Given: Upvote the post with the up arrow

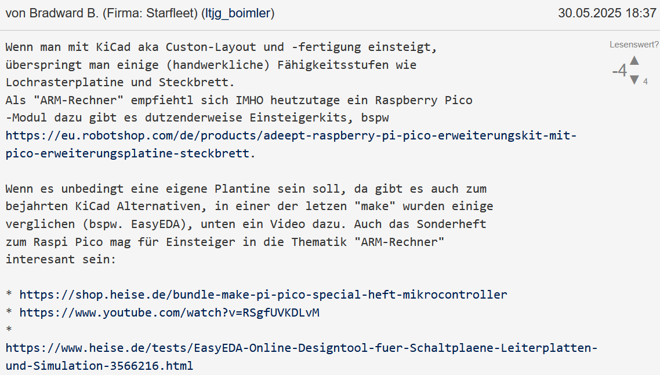Looking at the screenshot, I should (x=634, y=61).
